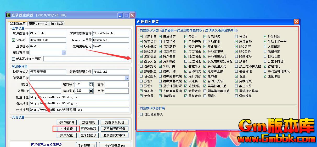Click the 外挂检测 URL field
The height and width of the screenshot is (147, 317).
[79, 110]
